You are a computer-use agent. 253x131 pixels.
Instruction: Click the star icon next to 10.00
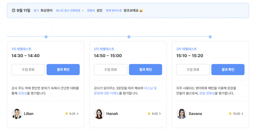(x=230, y=114)
